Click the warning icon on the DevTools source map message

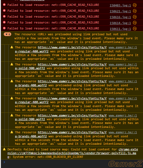(x=4, y=149)
